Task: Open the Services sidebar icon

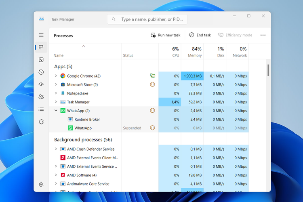Action: point(41,122)
